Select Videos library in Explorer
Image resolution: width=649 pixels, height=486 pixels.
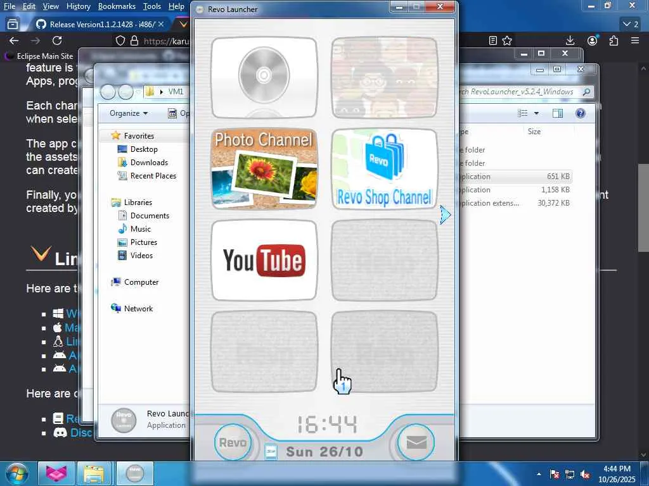coord(141,256)
